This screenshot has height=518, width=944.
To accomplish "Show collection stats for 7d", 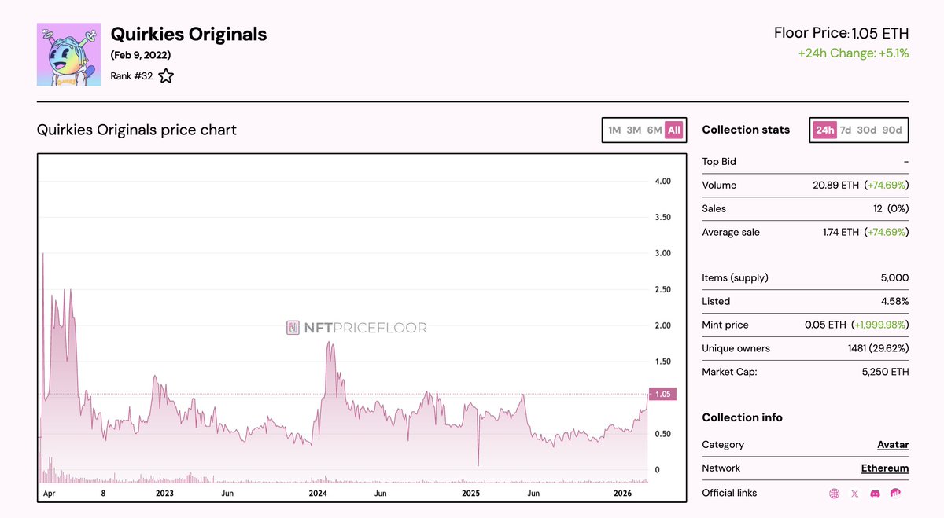I will click(846, 130).
